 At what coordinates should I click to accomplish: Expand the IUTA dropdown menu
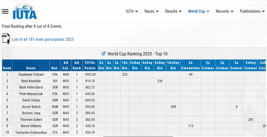coord(132,11)
